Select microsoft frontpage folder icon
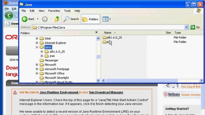The image size is (205, 115). [42, 69]
